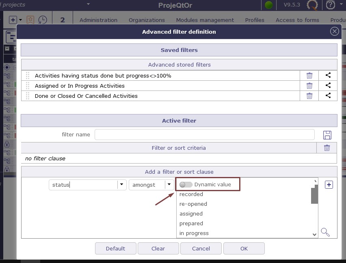Delete the 'Activities having status done' stored filter

coord(309,75)
